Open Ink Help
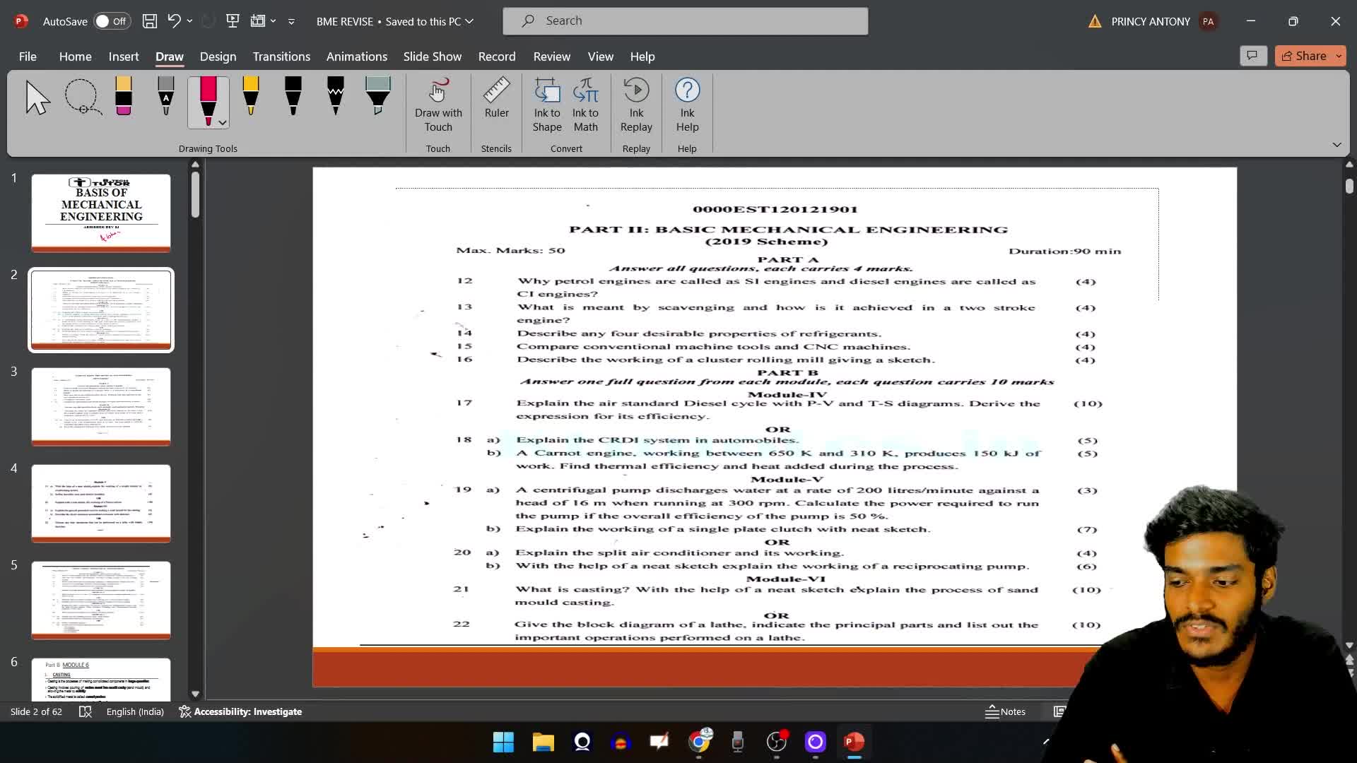 point(687,105)
